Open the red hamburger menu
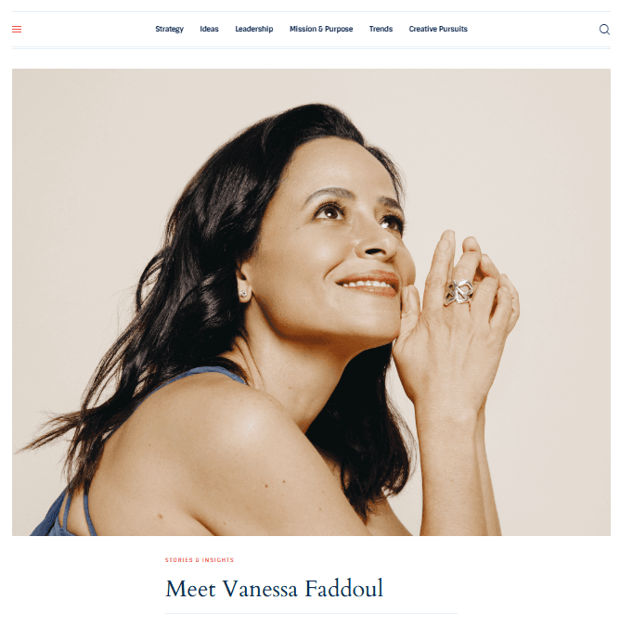The width and height of the screenshot is (633, 626). [17, 29]
